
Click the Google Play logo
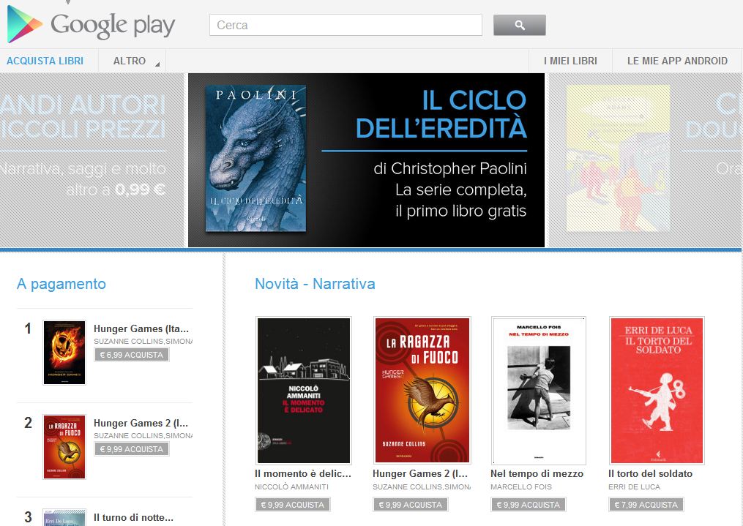(x=92, y=25)
